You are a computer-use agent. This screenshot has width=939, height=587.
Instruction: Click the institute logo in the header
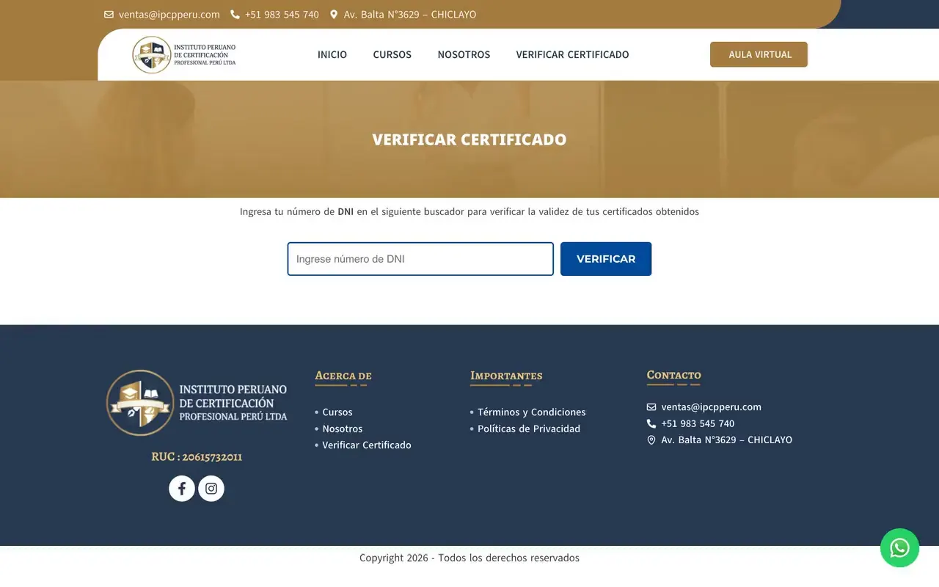184,55
